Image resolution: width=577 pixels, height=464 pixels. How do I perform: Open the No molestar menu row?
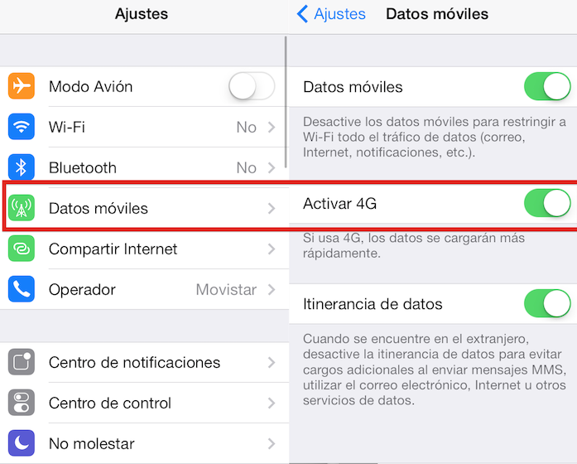[144, 443]
